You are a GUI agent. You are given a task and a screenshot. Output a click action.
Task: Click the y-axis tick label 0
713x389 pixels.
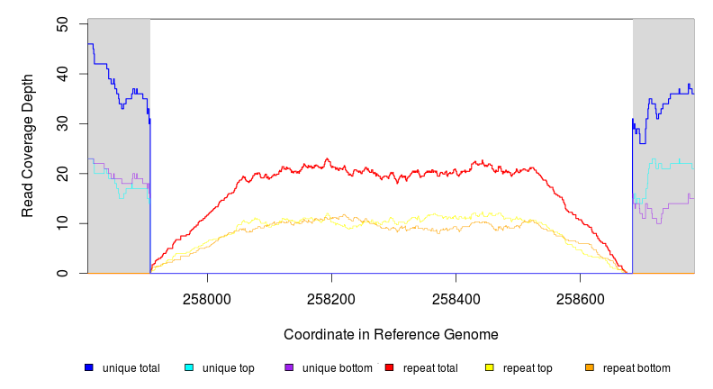[x=62, y=273]
